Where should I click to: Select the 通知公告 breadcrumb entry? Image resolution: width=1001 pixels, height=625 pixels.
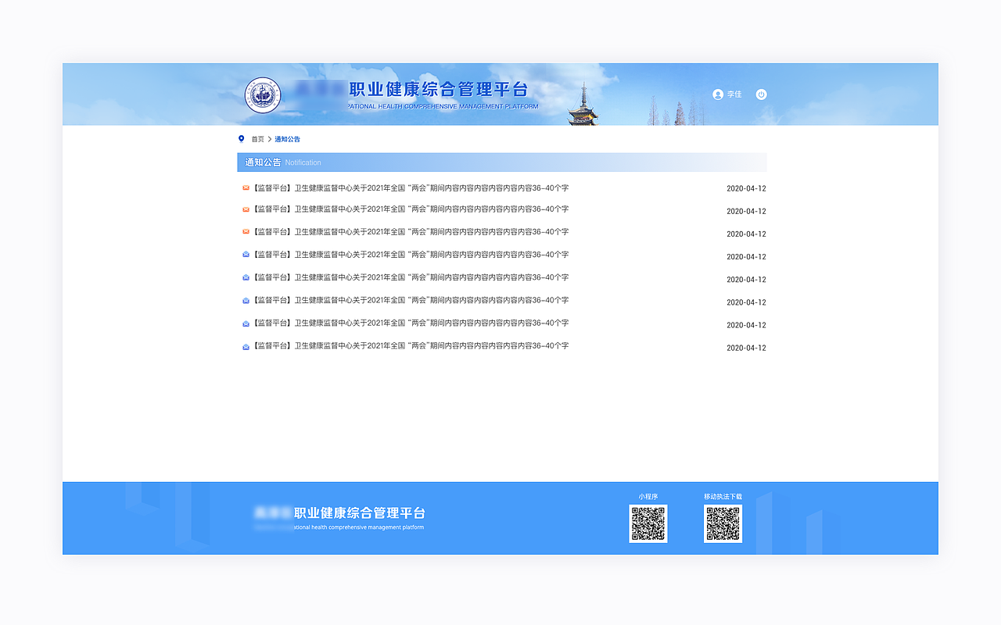(x=287, y=138)
